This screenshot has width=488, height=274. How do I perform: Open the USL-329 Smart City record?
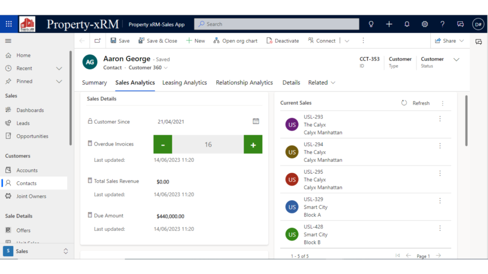click(x=366, y=207)
